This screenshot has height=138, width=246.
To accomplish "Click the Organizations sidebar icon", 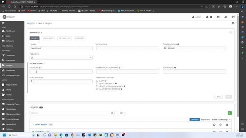I will 3,85.
